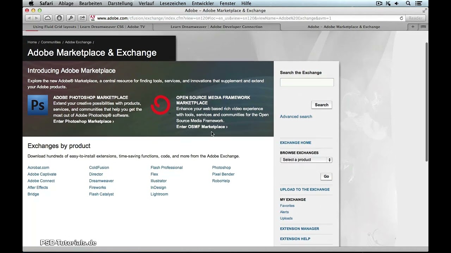The height and width of the screenshot is (253, 451).
Task: Click the Go button
Action: pos(326,176)
